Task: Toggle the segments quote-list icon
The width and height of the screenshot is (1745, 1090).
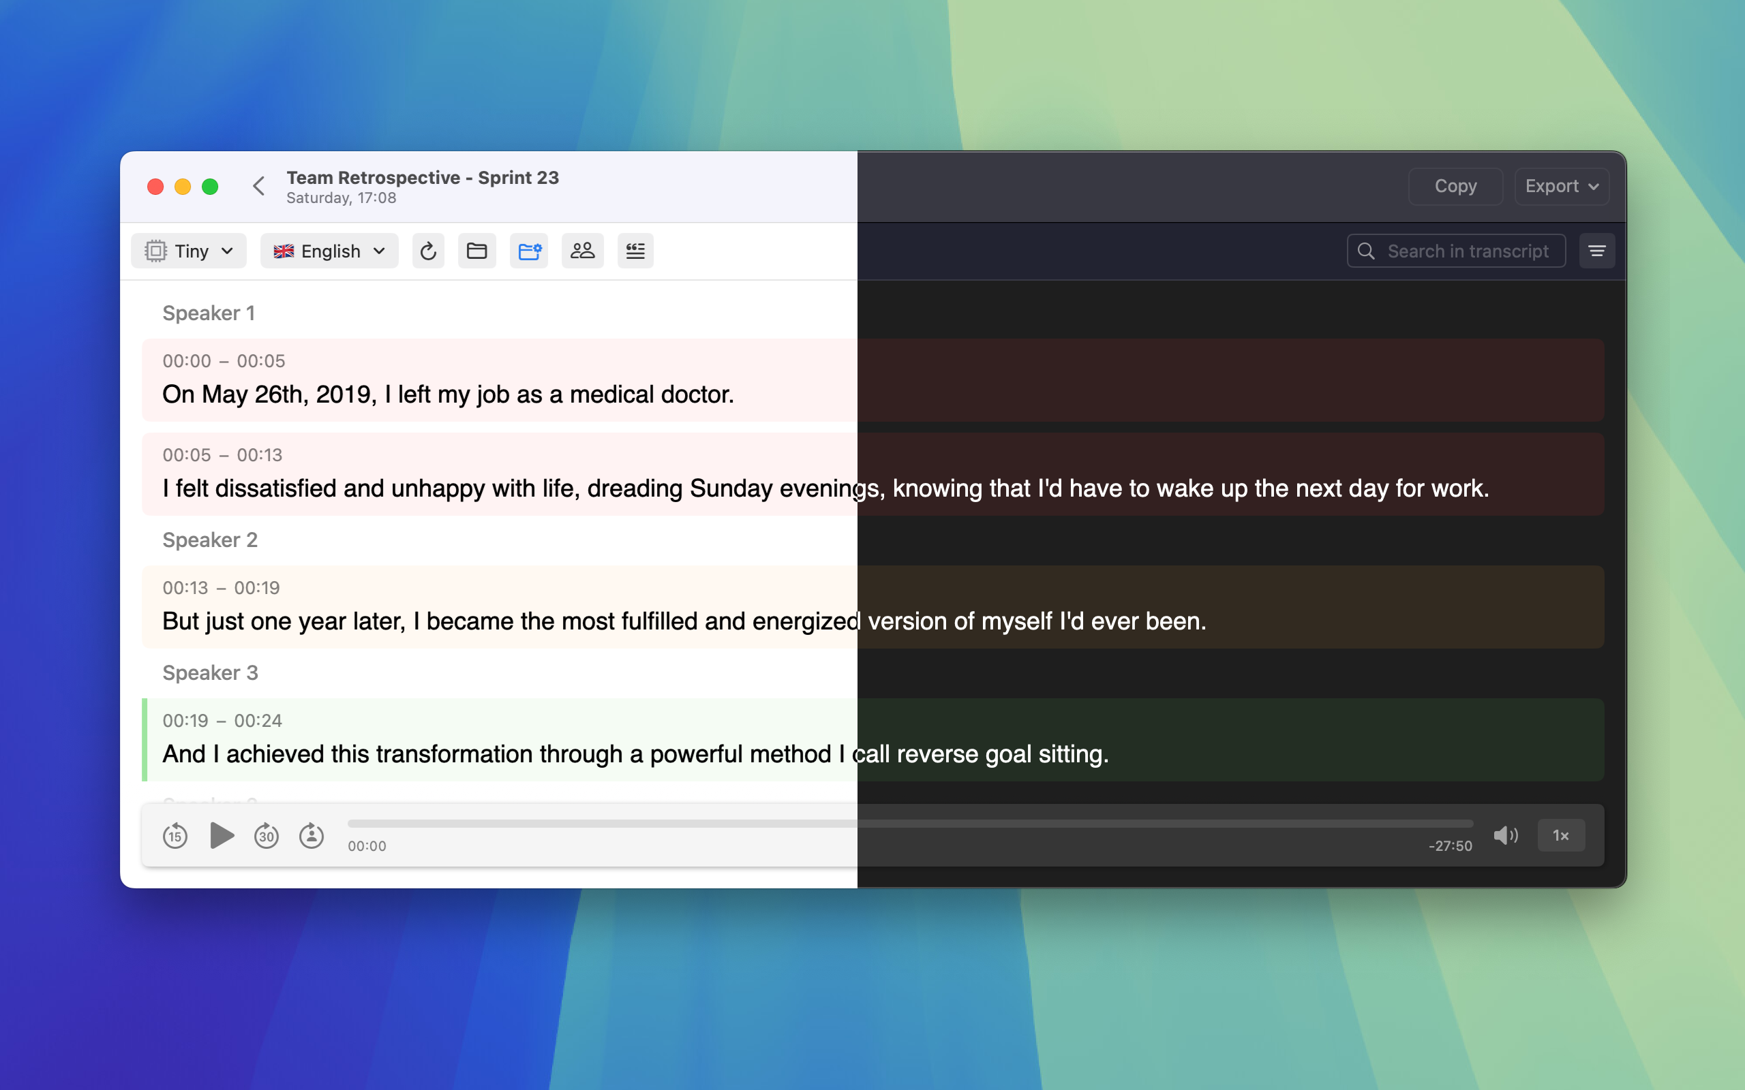Action: click(635, 251)
